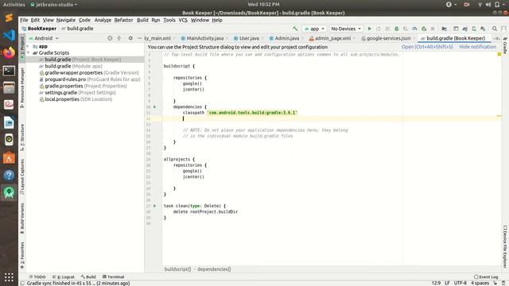Click Collapse All icon in Project panel
The width and height of the screenshot is (509, 286).
(119, 38)
